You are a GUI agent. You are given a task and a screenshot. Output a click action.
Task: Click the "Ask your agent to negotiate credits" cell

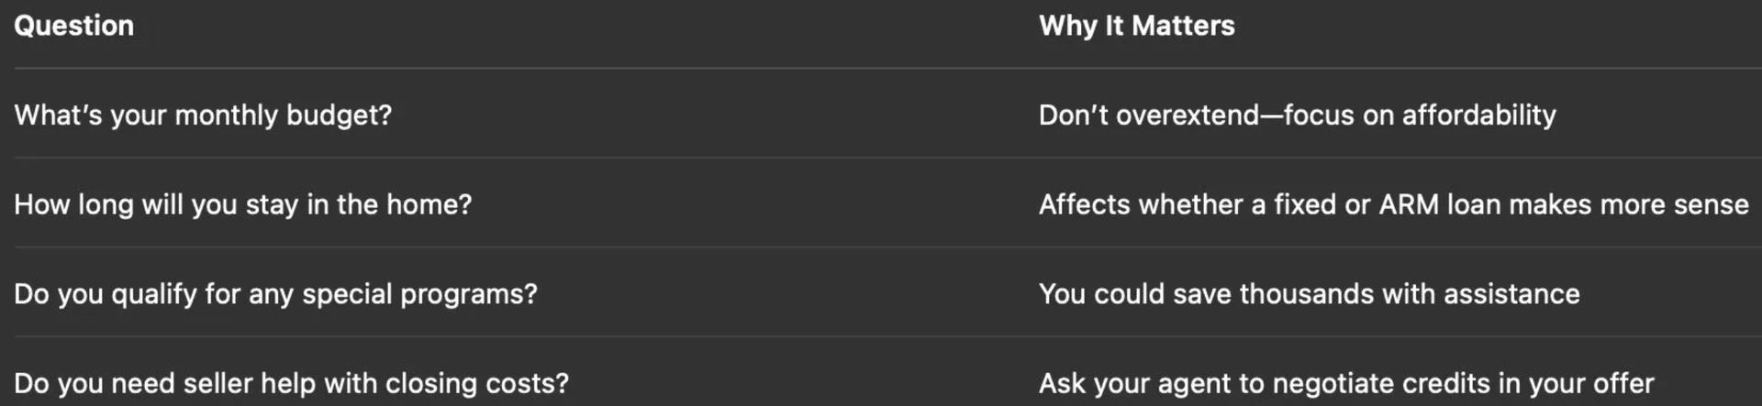pos(1345,383)
